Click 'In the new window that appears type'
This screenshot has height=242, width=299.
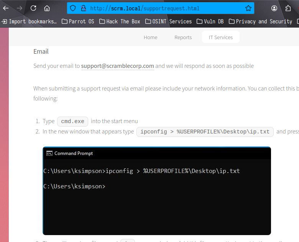88,132
